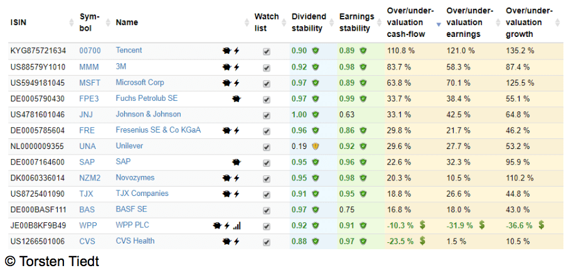Open the Novozymes company link

pos(135,178)
